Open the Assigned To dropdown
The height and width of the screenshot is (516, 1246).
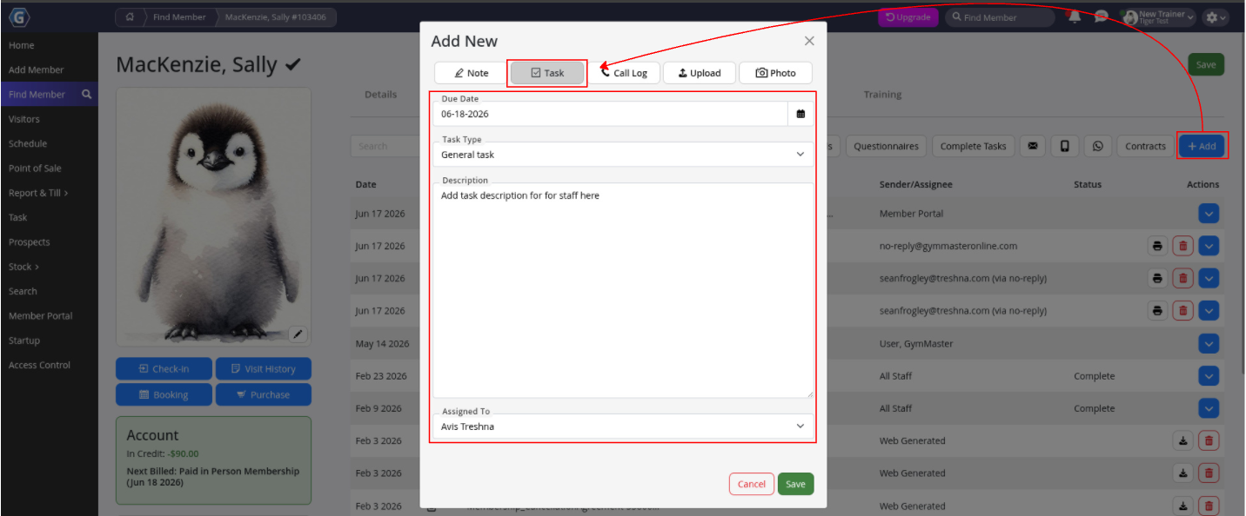click(x=623, y=427)
